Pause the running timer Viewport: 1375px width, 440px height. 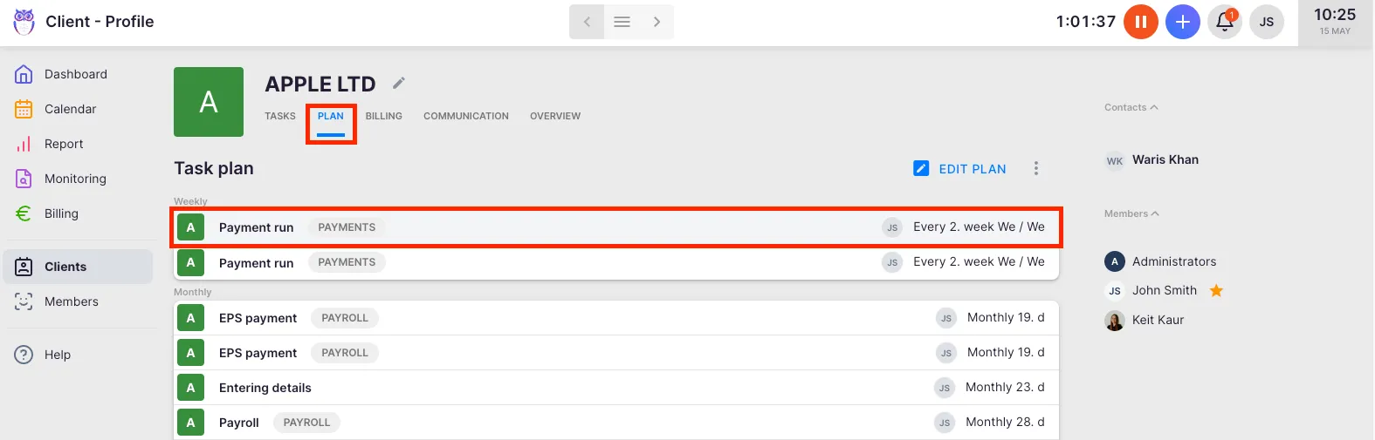[1140, 22]
